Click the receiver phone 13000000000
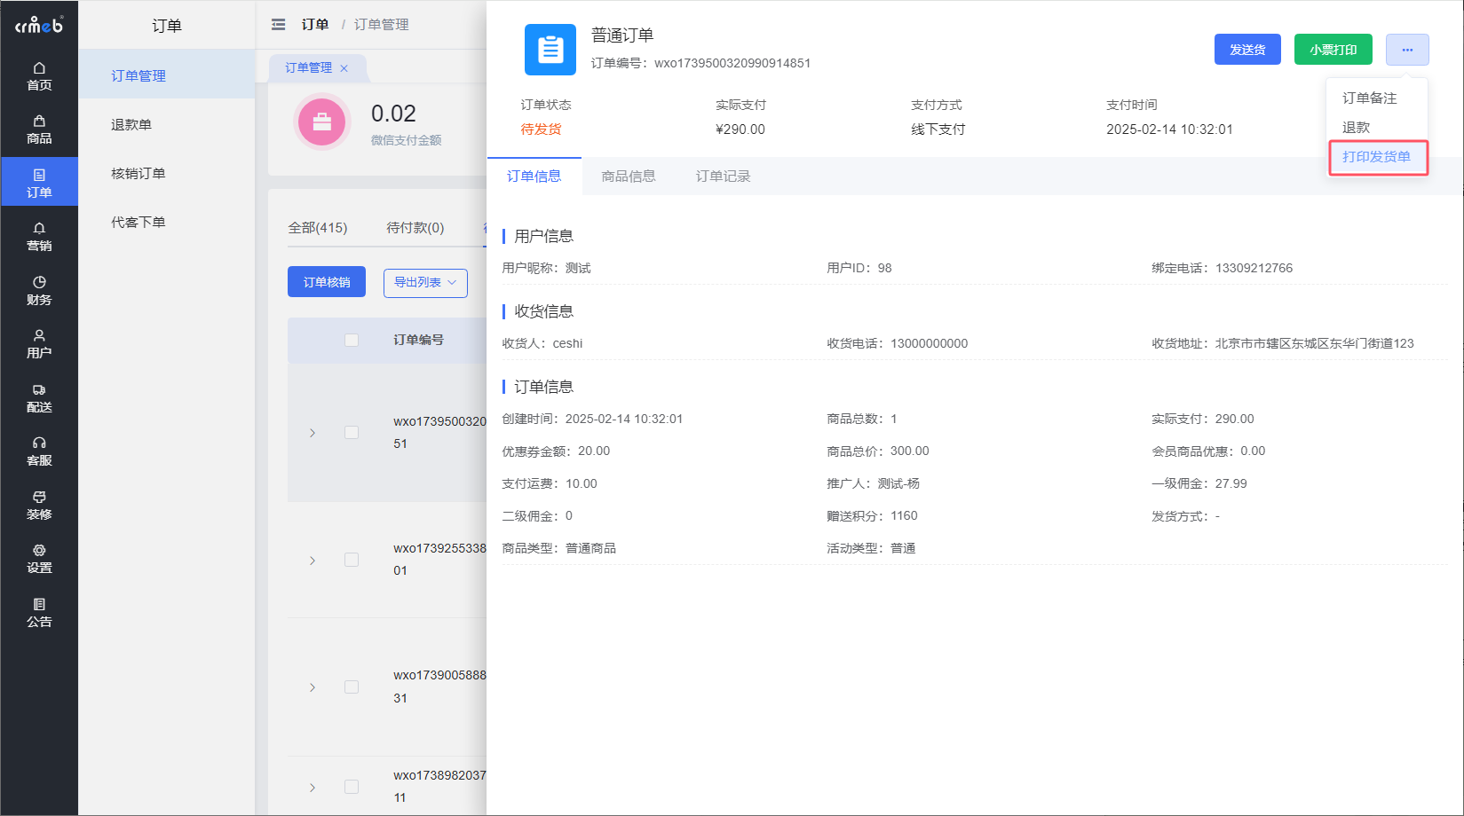This screenshot has height=816, width=1464. click(x=930, y=343)
